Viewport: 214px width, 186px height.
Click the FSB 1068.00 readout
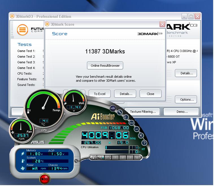(x=119, y=128)
